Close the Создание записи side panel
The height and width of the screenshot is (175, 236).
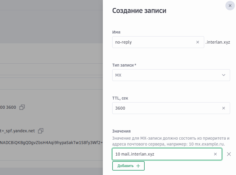pyautogui.click(x=230, y=6)
